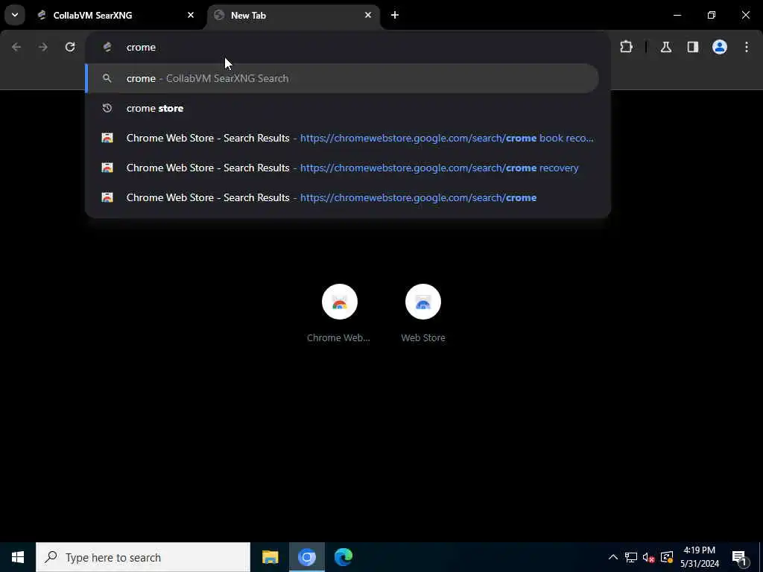Viewport: 763px width, 572px height.
Task: Click the Chrome taskbar icon
Action: (x=306, y=557)
